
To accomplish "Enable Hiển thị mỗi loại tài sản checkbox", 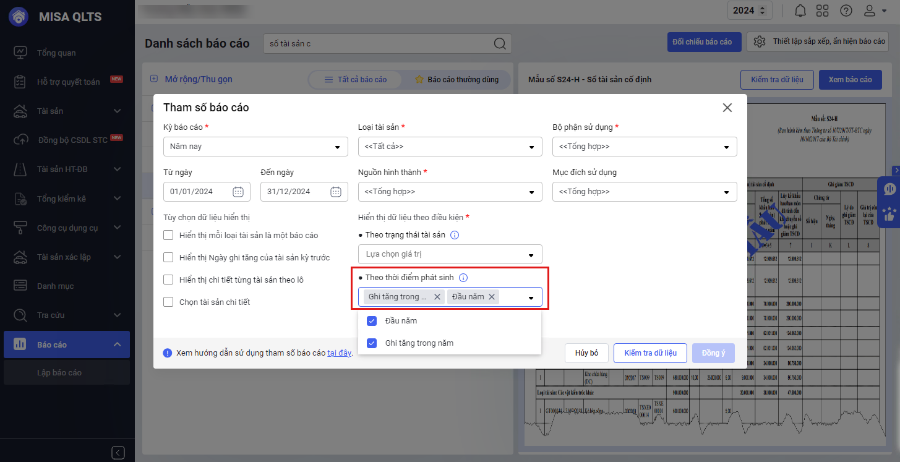I will point(168,235).
